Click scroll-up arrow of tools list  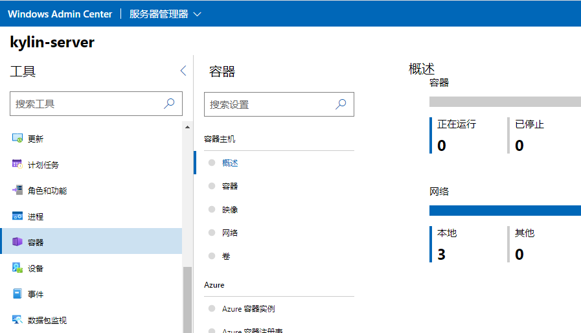click(187, 127)
